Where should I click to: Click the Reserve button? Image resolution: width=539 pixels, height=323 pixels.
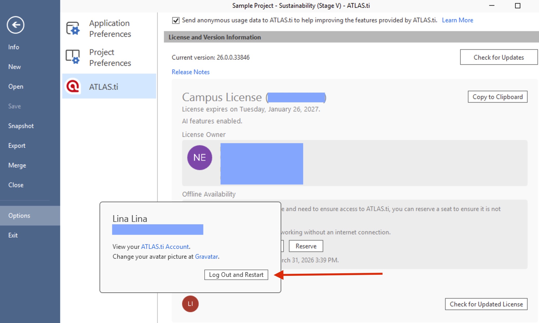[306, 246]
